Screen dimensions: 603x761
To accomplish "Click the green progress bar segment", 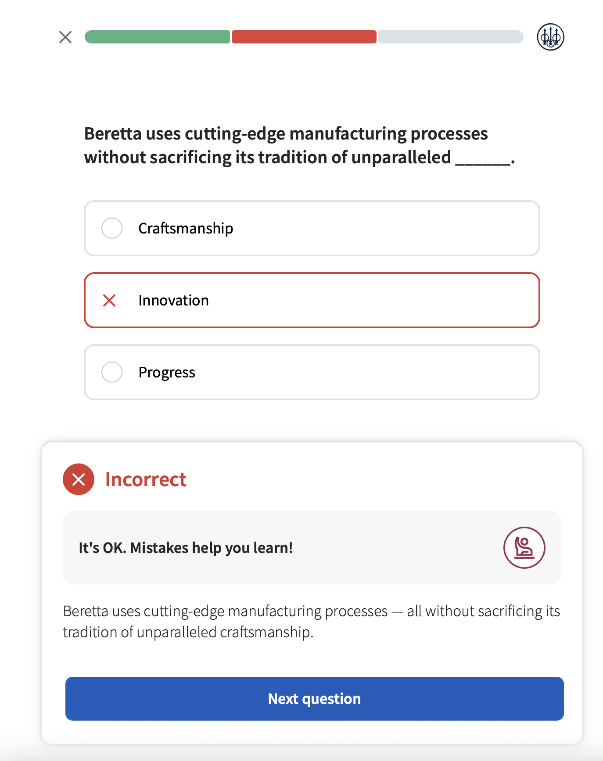I will click(157, 37).
